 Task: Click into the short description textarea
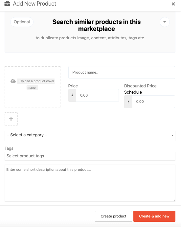point(90,183)
